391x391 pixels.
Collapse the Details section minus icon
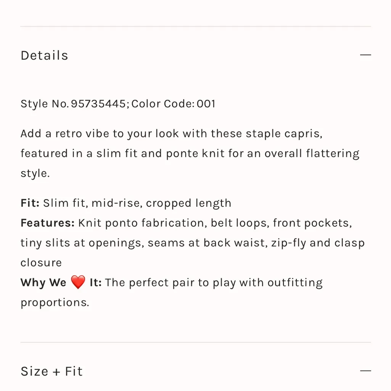(x=365, y=55)
